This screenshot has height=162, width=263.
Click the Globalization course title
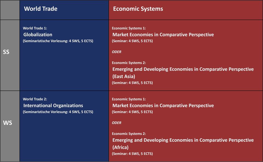click(x=38, y=34)
